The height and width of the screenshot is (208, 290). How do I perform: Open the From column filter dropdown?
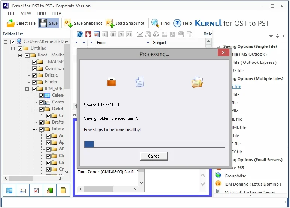pos(147,43)
